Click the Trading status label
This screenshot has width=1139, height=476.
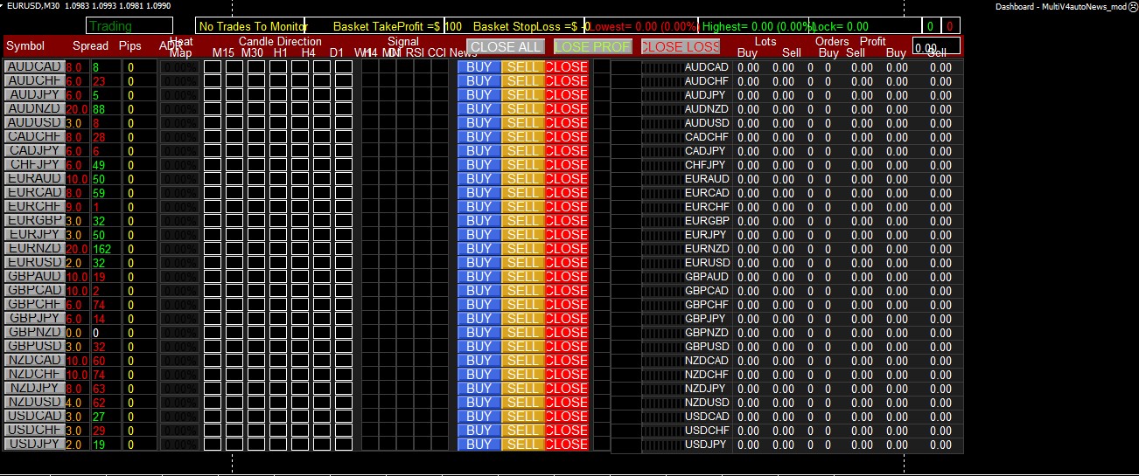[129, 26]
